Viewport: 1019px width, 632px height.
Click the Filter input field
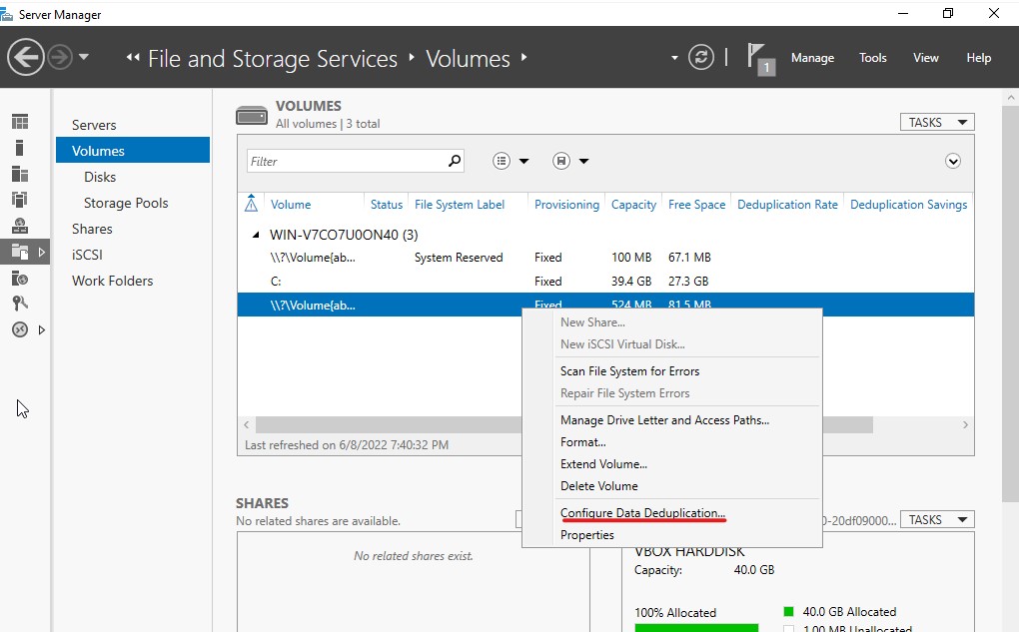point(355,161)
